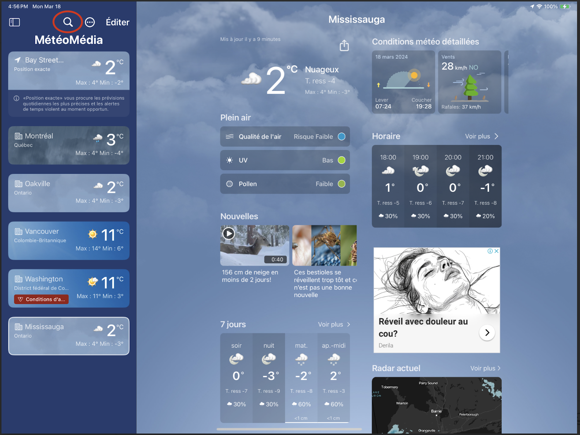Open the Vancouver location card
This screenshot has height=435, width=580.
pyautogui.click(x=69, y=241)
